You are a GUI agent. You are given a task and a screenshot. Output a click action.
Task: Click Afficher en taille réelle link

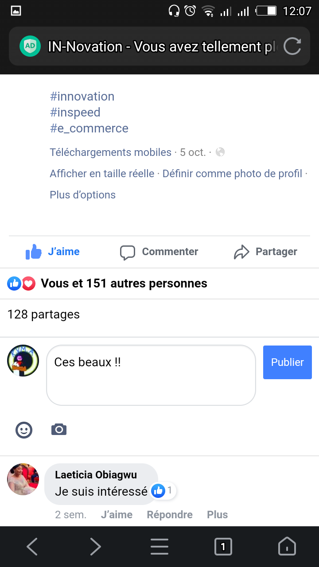(102, 174)
